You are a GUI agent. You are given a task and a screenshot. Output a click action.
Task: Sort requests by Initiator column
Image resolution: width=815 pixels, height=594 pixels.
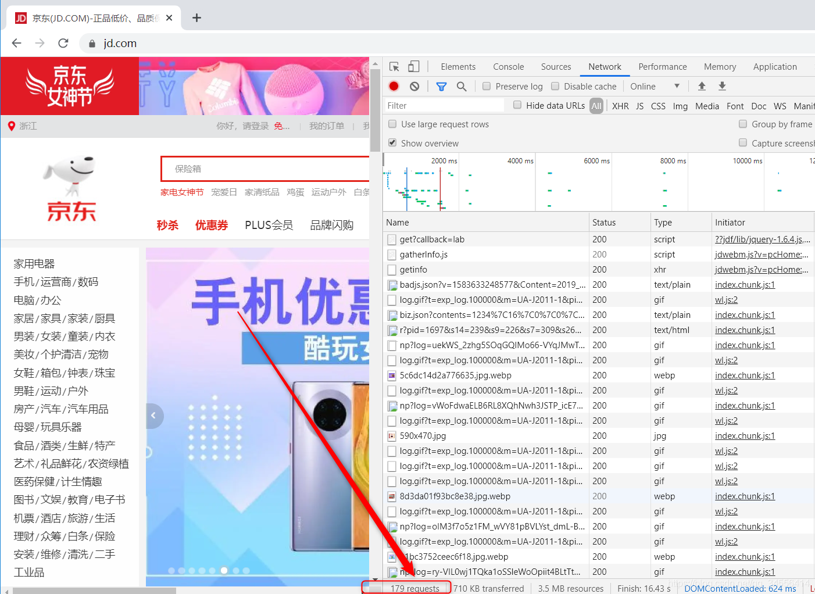[763, 222]
